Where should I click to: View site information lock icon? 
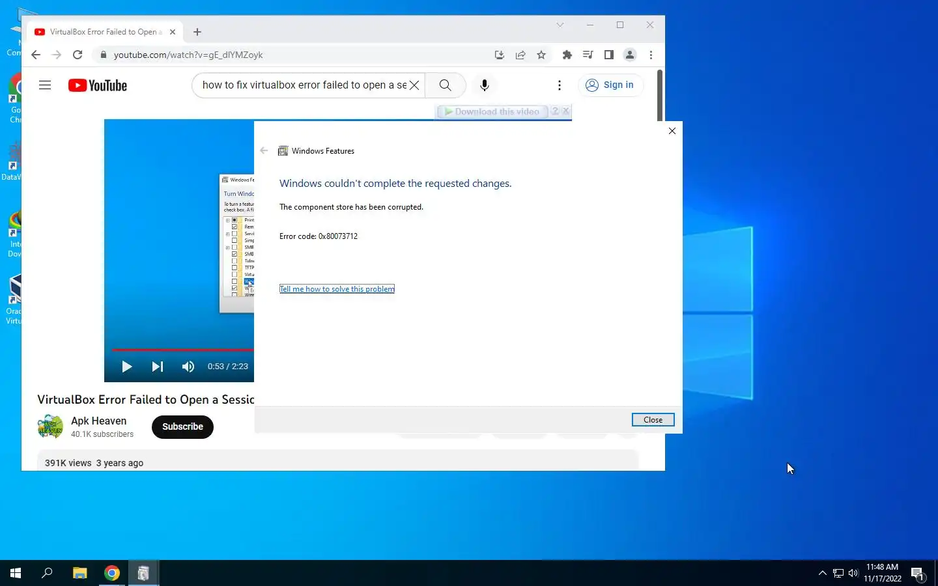click(x=102, y=55)
